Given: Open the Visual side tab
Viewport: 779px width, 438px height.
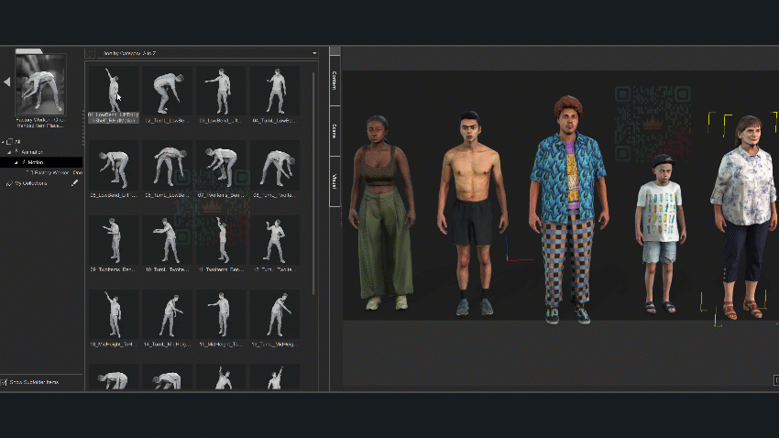Looking at the screenshot, I should (x=335, y=180).
